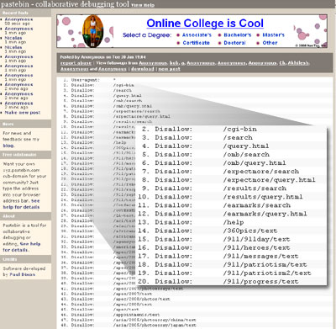Viewport: 336px width, 329px height.
Task: Visit the Paul Dixon credits link
Action: (x=23, y=274)
